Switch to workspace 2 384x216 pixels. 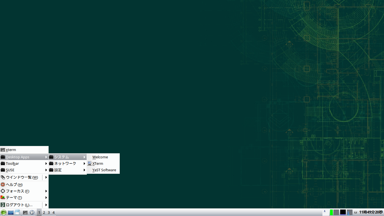click(44, 212)
